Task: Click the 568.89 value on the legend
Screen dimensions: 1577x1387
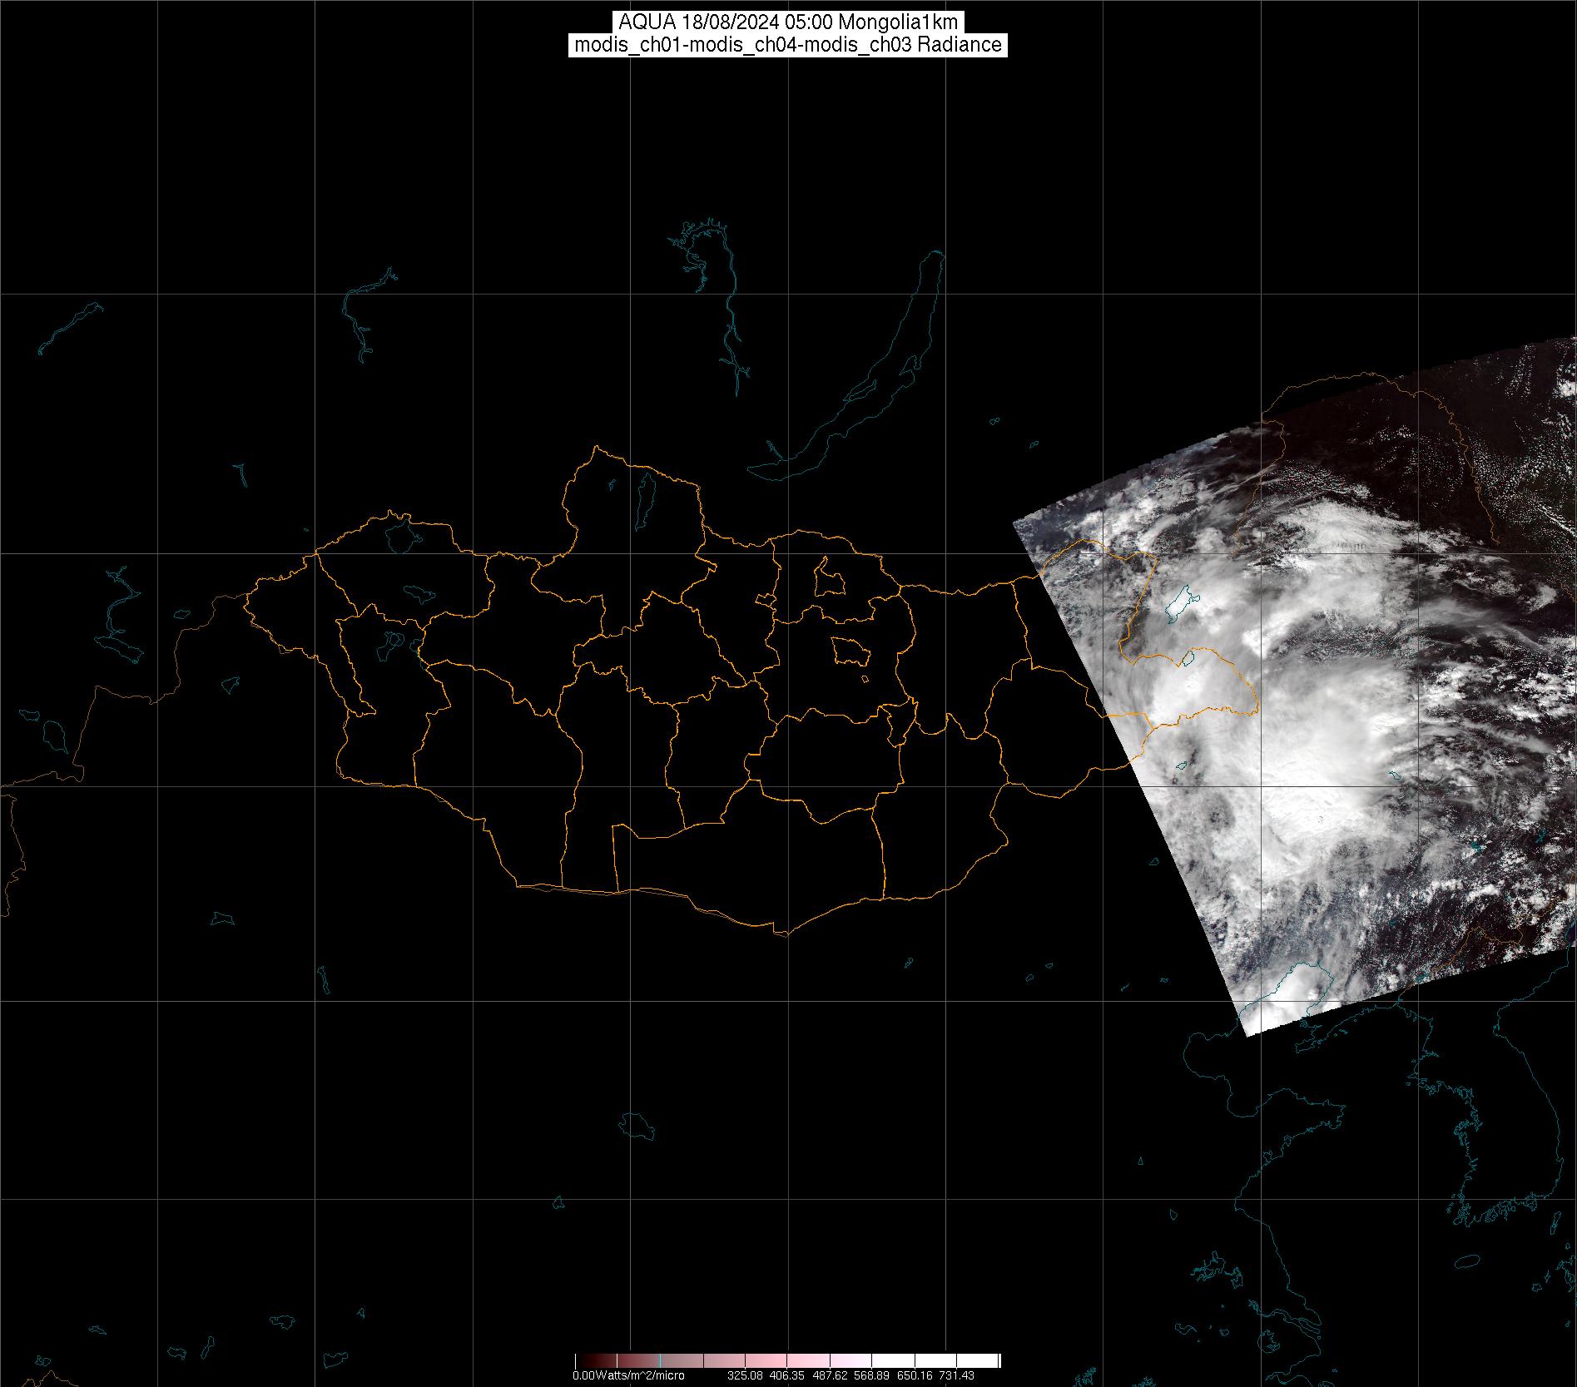Action: coord(871,1375)
